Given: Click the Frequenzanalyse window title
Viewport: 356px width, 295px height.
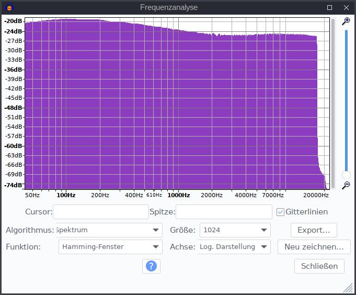Looking at the screenshot, I should [169, 7].
